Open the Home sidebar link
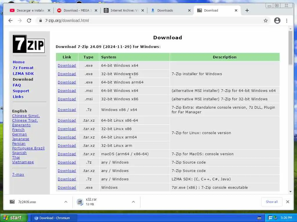 pyautogui.click(x=19, y=62)
